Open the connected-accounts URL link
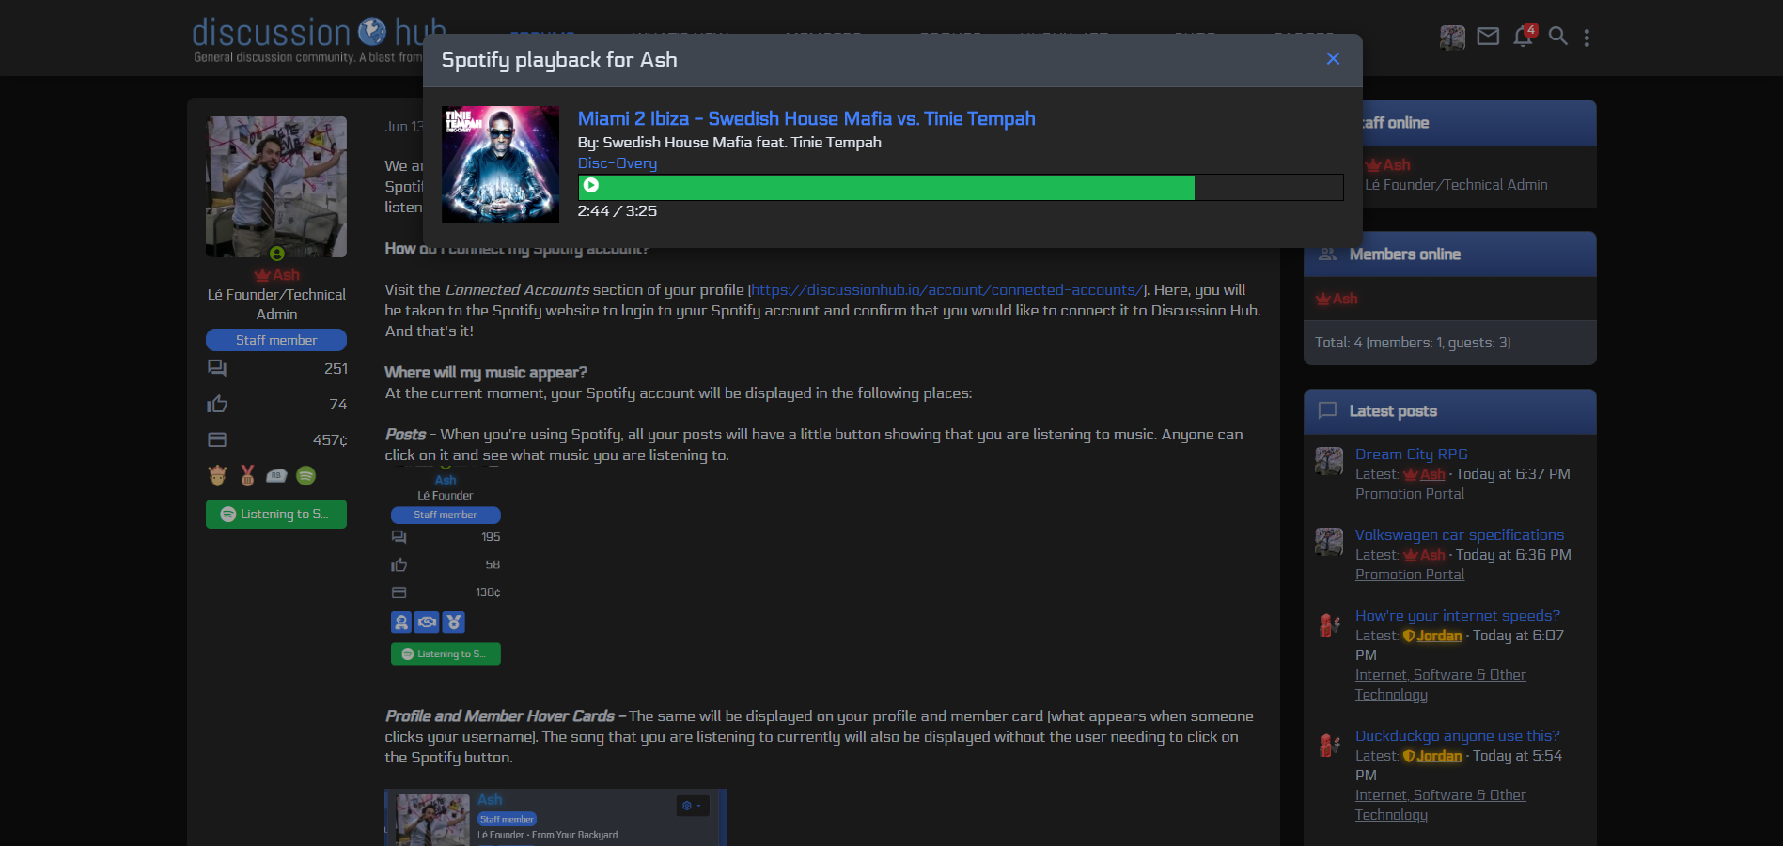1783x846 pixels. pos(947,290)
